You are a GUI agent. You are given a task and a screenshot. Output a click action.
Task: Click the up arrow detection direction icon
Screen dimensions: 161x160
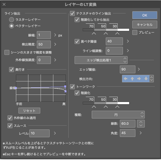click(132, 79)
